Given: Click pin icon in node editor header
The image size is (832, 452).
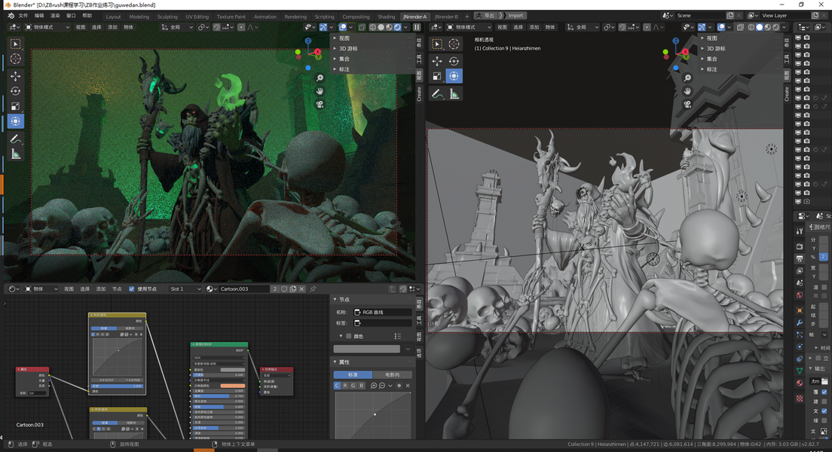Looking at the screenshot, I should pyautogui.click(x=313, y=289).
